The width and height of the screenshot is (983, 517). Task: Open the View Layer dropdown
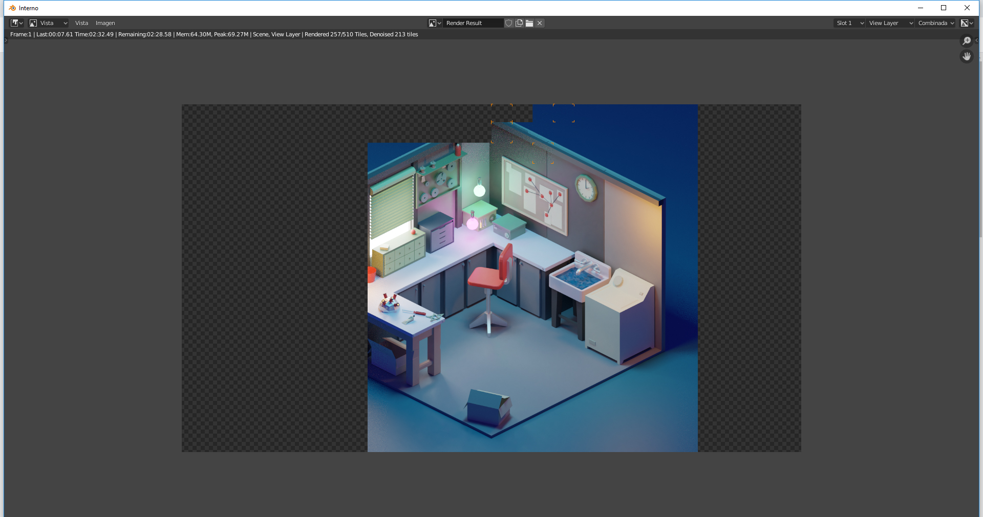click(x=890, y=23)
